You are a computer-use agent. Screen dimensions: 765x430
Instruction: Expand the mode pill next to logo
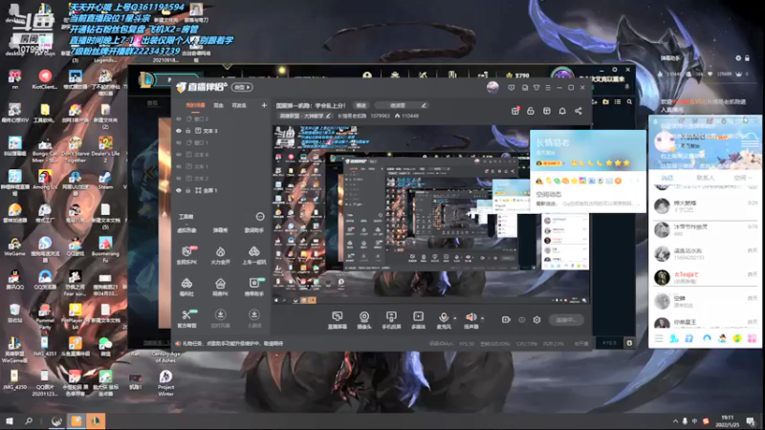pyautogui.click(x=242, y=87)
